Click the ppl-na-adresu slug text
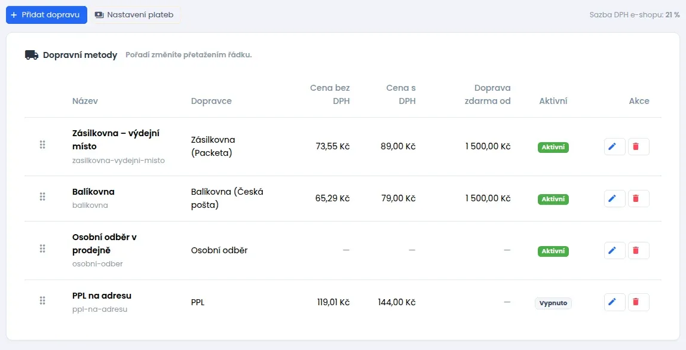686x350 pixels. (100, 309)
